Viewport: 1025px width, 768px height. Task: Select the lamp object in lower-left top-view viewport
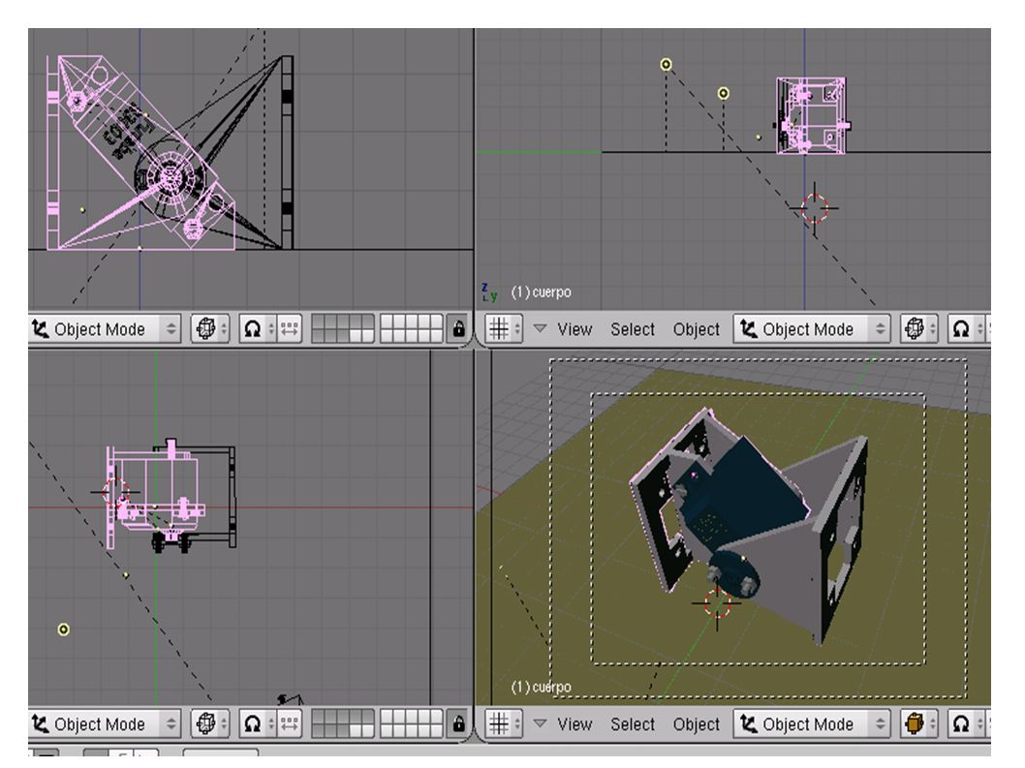63,630
